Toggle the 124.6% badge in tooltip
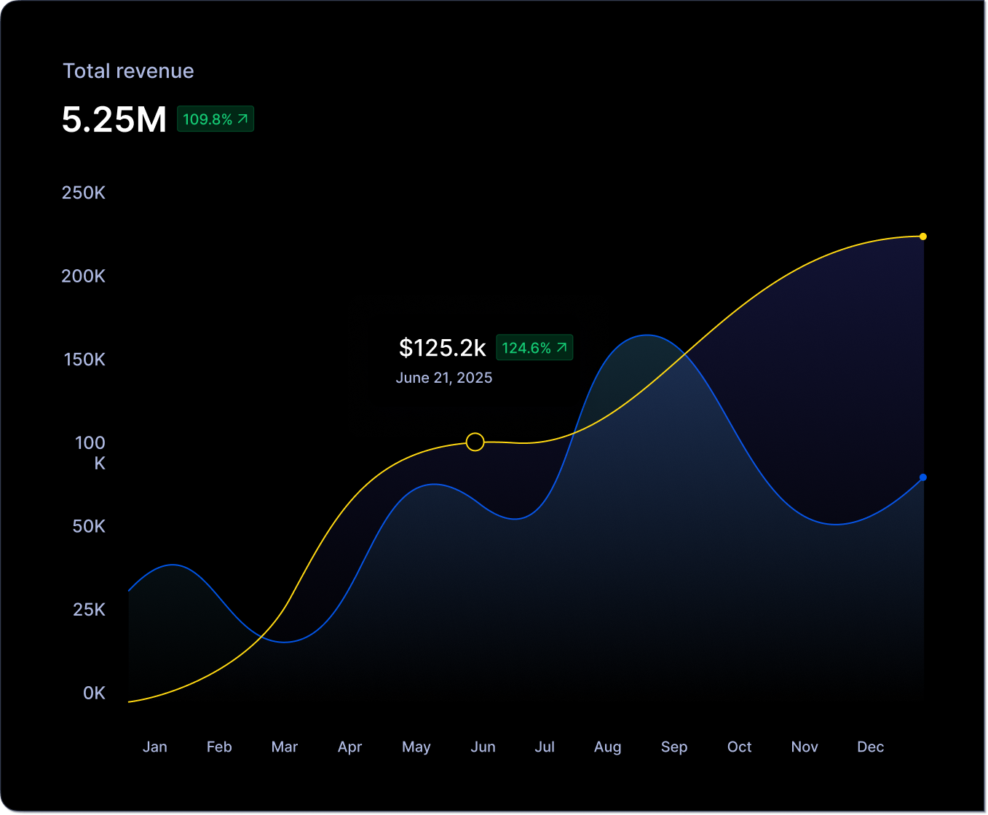988x815 pixels. point(534,348)
